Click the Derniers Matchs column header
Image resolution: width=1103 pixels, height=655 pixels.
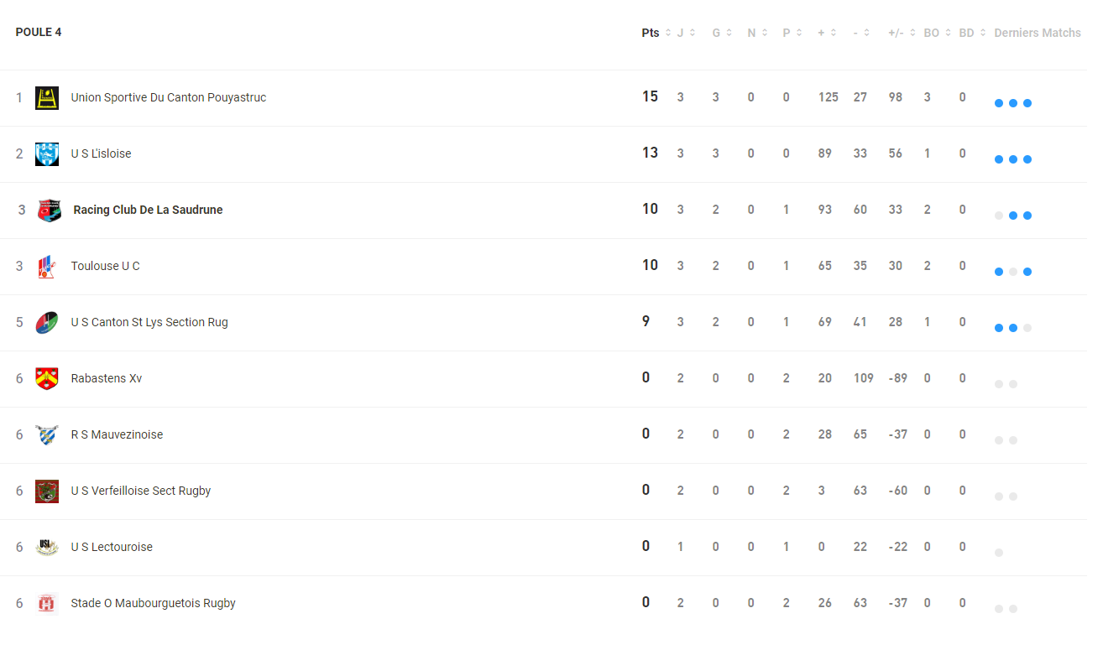click(x=1038, y=33)
